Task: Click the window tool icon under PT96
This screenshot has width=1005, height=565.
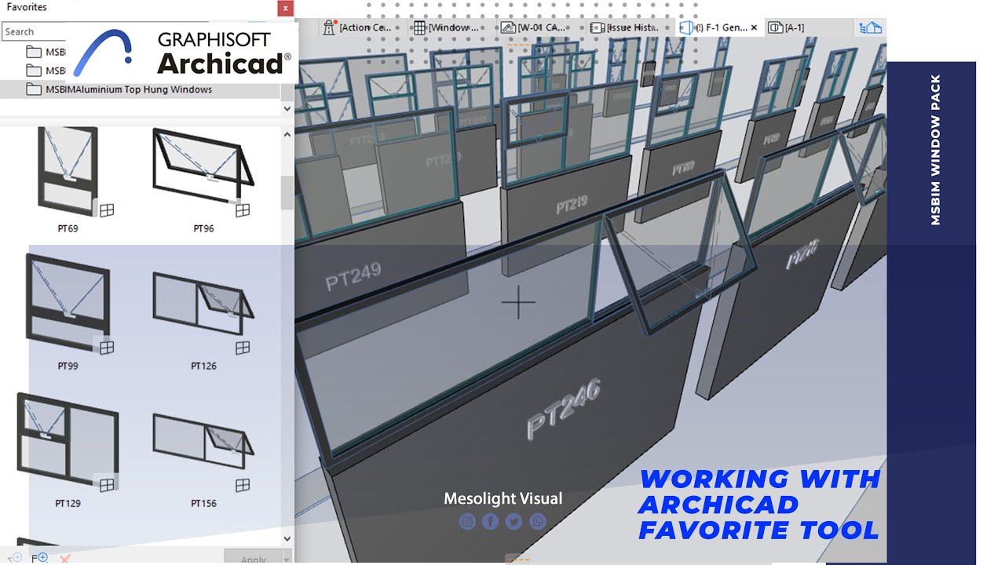Action: tap(243, 210)
